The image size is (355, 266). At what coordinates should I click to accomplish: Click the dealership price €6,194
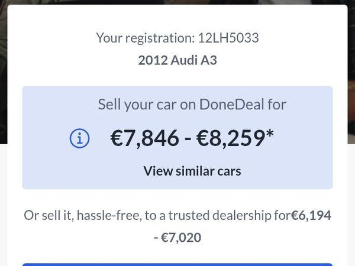(311, 216)
